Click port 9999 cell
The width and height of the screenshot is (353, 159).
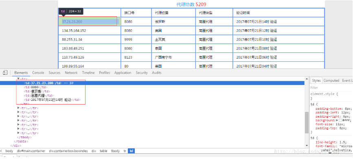click(x=136, y=39)
